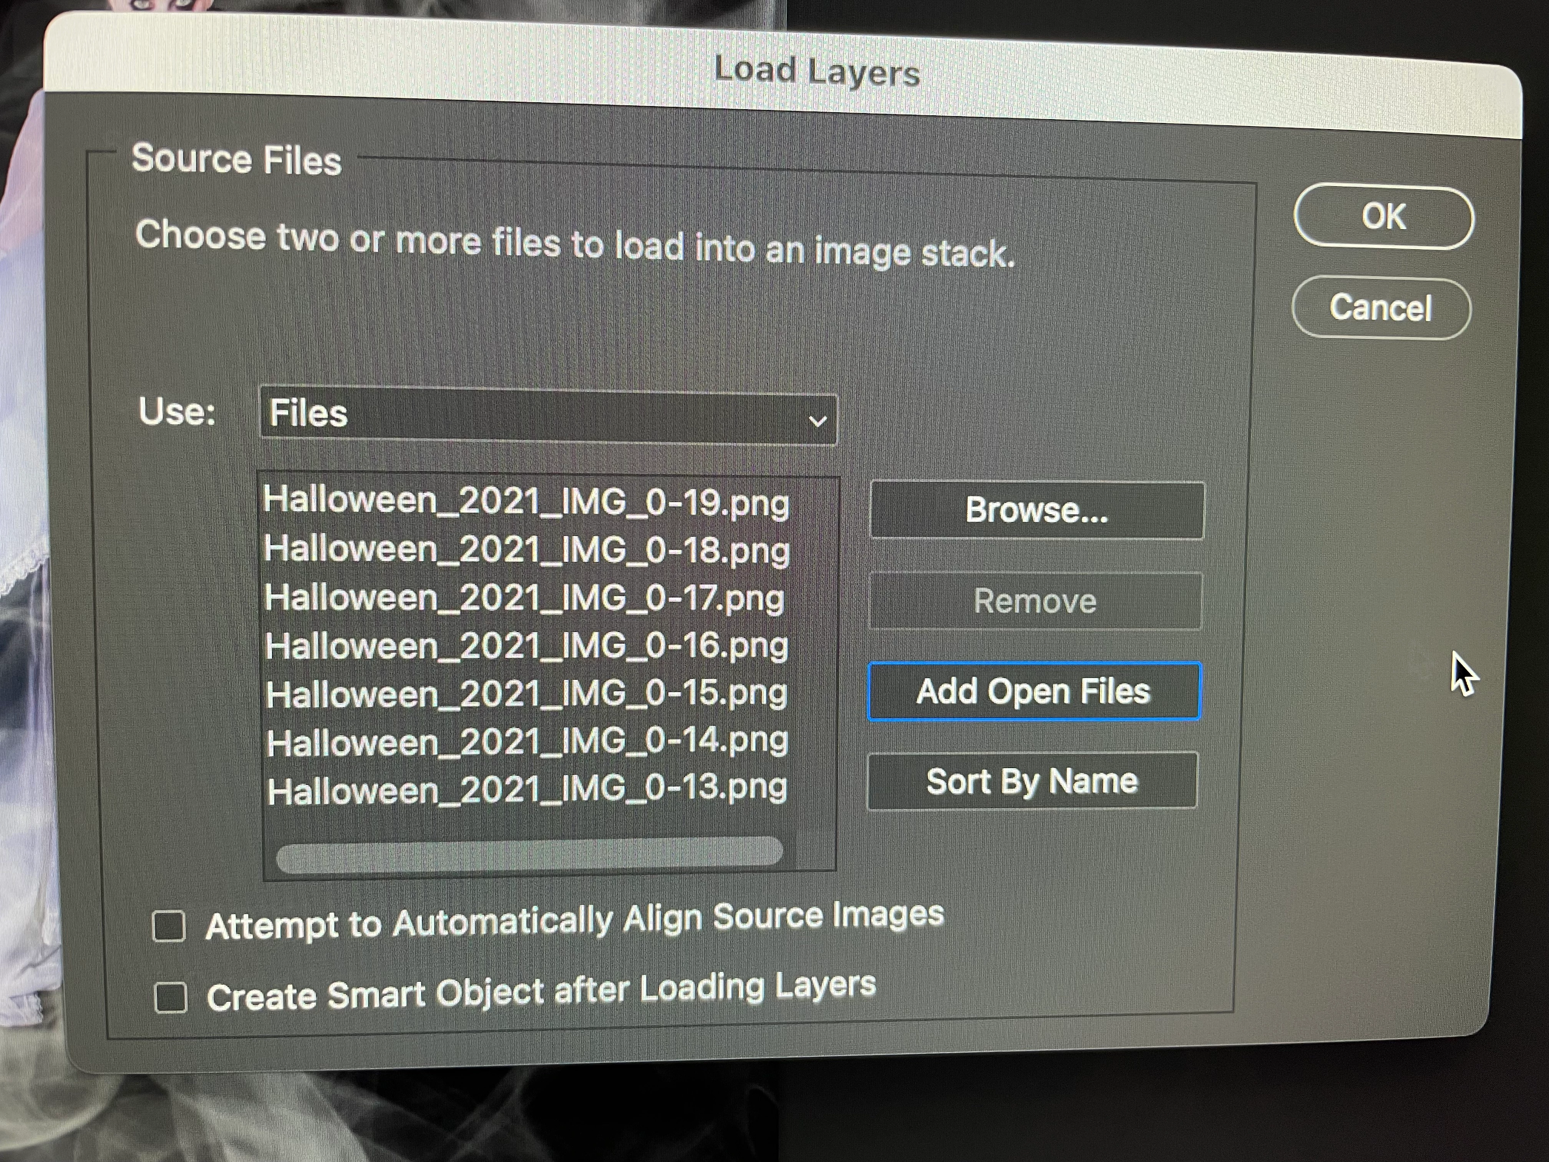Select Halloween_2021_IMG_0-18.png in the list
The width and height of the screenshot is (1549, 1162).
pyautogui.click(x=527, y=550)
